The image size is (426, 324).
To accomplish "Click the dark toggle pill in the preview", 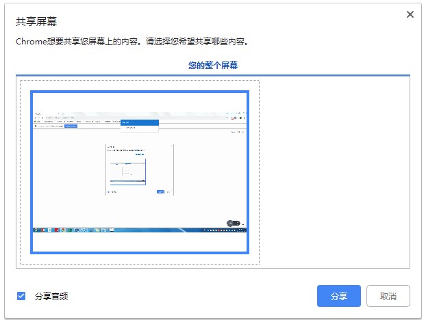I will click(234, 223).
